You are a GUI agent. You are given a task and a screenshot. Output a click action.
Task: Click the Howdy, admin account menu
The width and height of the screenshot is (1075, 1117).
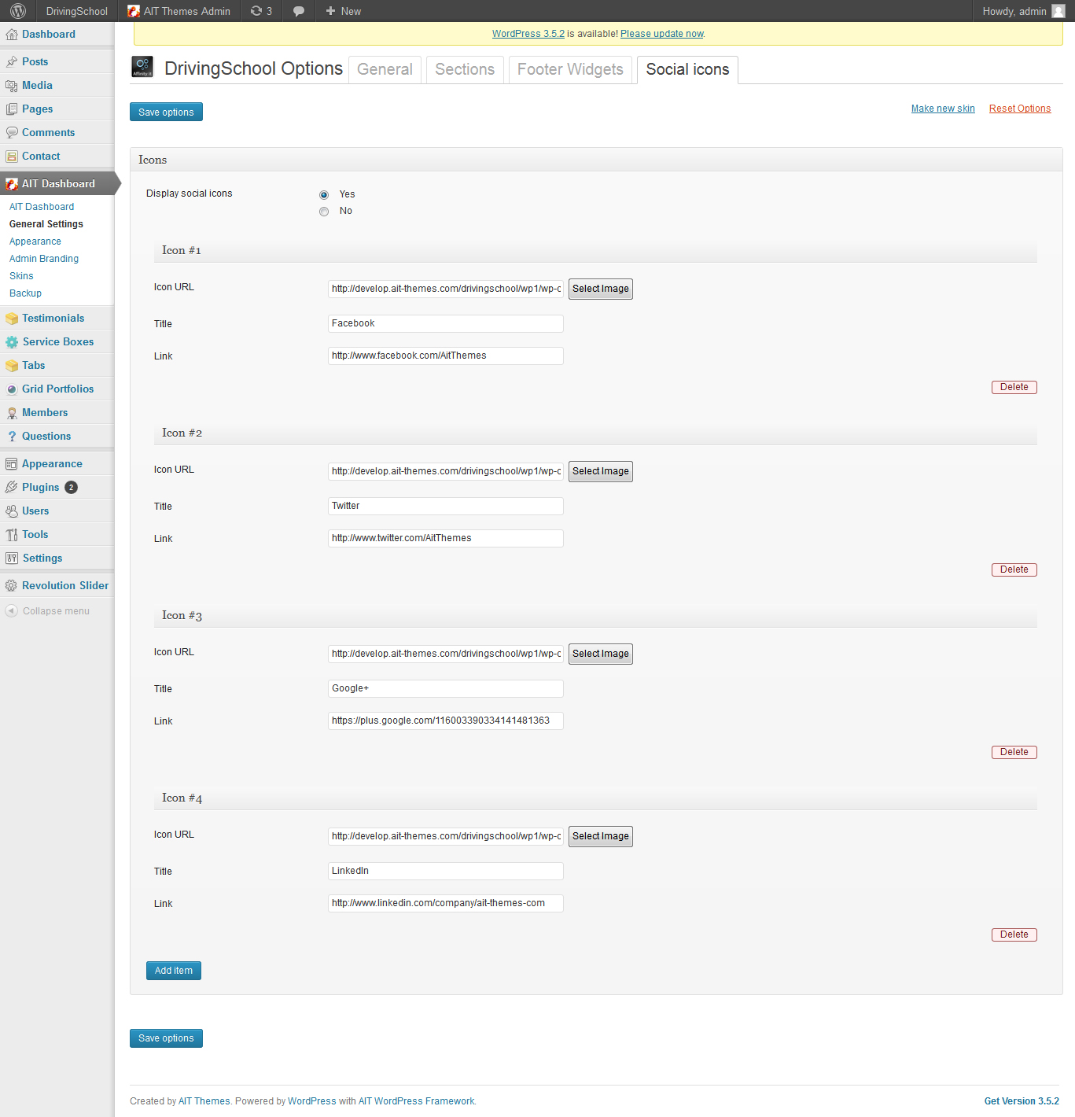1023,11
